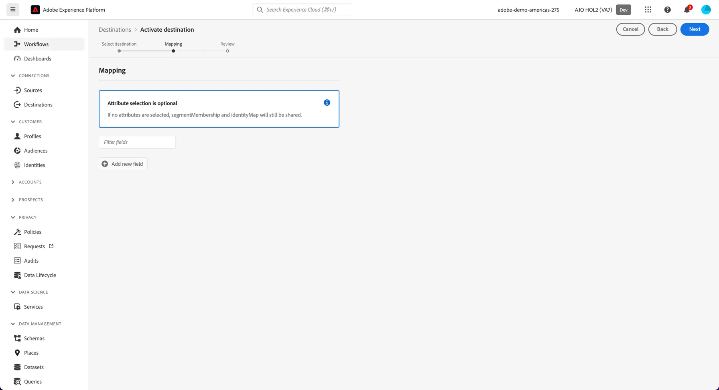This screenshot has width=719, height=390.
Task: Click Add new field button
Action: (123, 164)
